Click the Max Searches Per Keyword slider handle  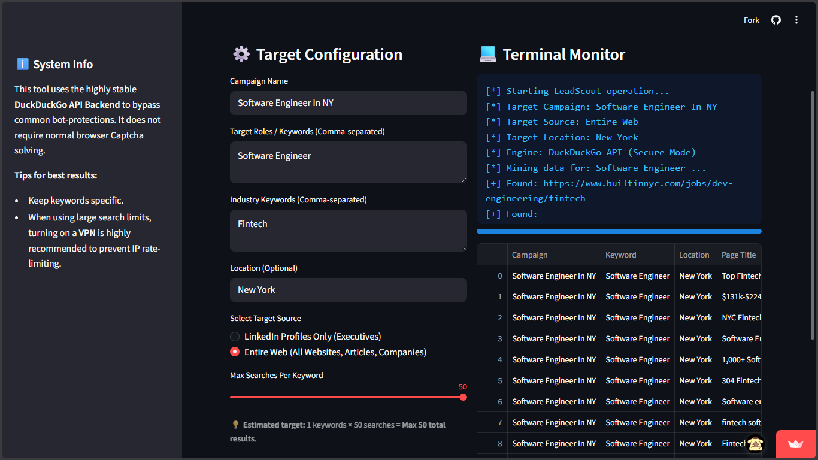coord(463,397)
